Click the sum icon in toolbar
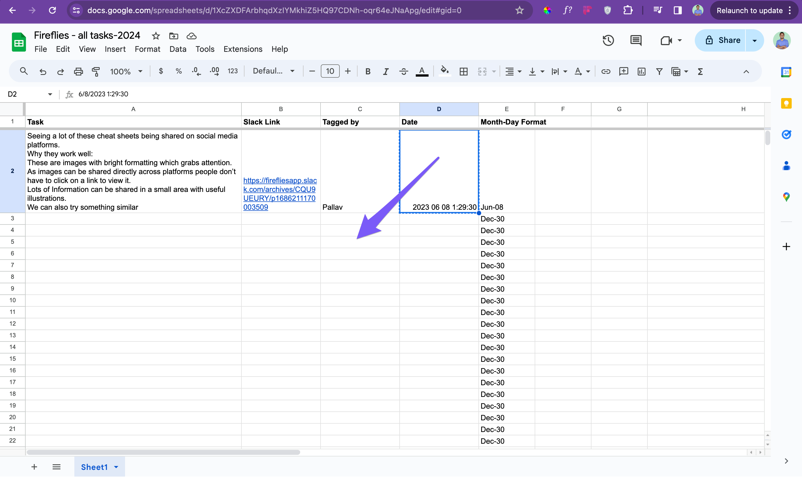The height and width of the screenshot is (488, 802). coord(701,72)
